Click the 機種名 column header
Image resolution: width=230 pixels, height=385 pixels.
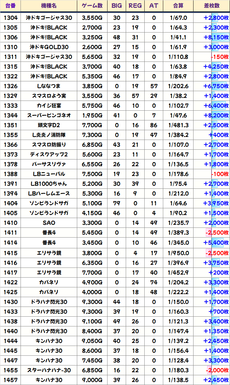(49, 6)
